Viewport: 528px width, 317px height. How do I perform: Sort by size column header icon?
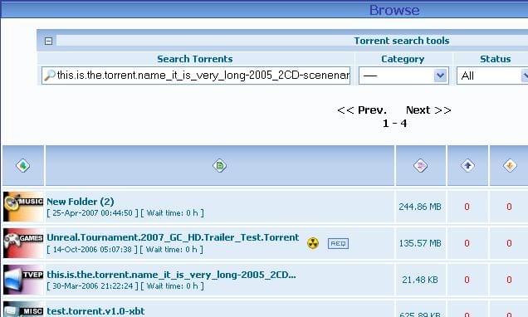(x=420, y=166)
